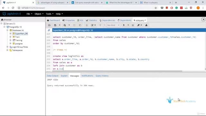Open the Save options dropdown arrow
206x116 pixels.
pos(60,25)
